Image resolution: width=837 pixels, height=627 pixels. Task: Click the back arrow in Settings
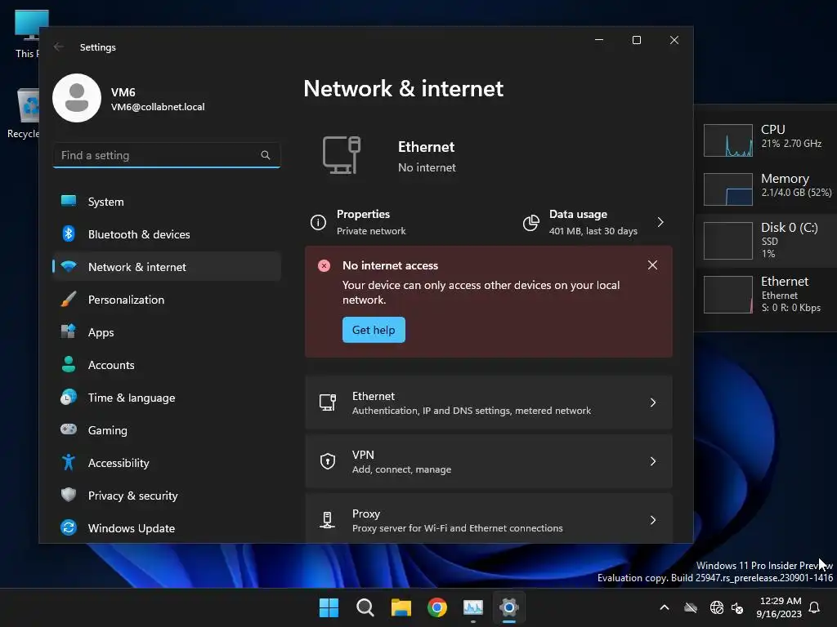pyautogui.click(x=59, y=47)
